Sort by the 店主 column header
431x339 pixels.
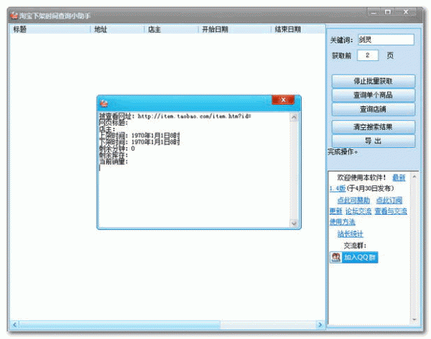[x=171, y=29]
